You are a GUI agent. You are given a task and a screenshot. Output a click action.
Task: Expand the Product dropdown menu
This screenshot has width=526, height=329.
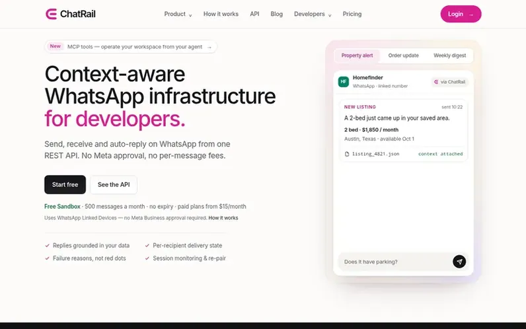[178, 14]
